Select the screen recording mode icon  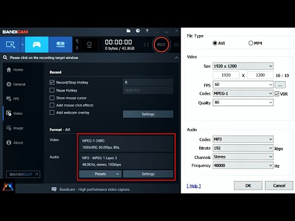(10, 45)
